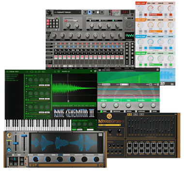Viewport: 184px width, 184px height.
Task: Open the dropdown in the sequencer's oscillator panel
Action: [72, 21]
